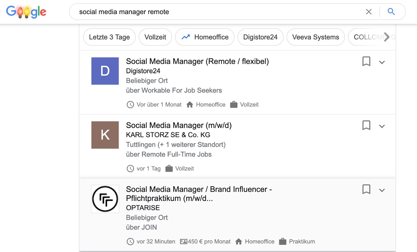The image size is (417, 252).
Task: Click 'über Remote Full-Time Jobs' text
Action: (169, 154)
